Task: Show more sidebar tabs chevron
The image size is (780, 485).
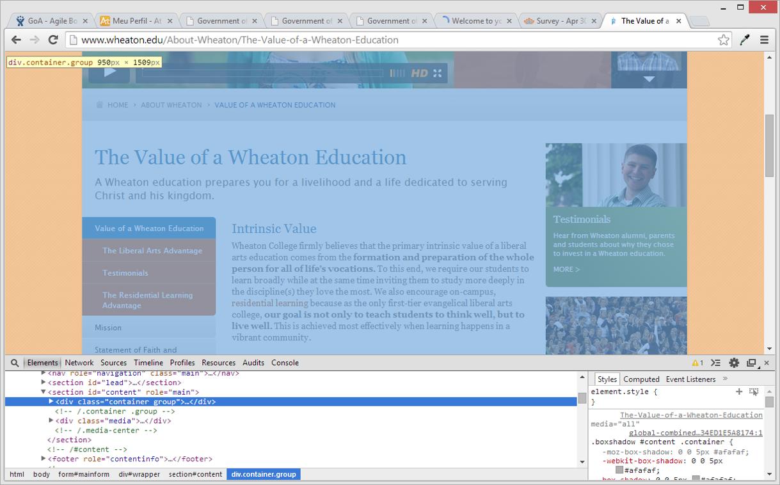Action: [725, 379]
